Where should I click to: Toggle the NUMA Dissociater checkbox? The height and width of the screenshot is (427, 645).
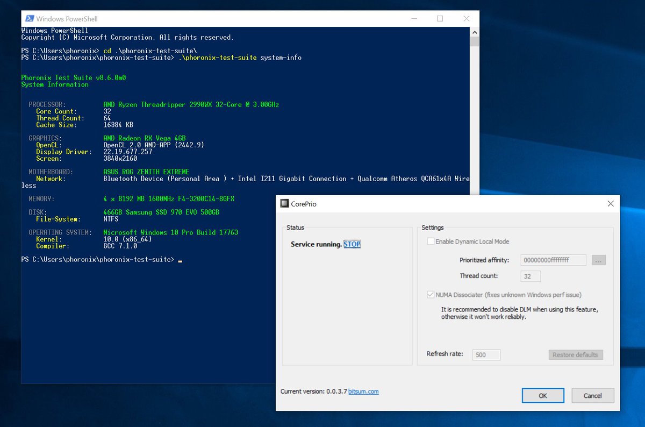(x=431, y=295)
